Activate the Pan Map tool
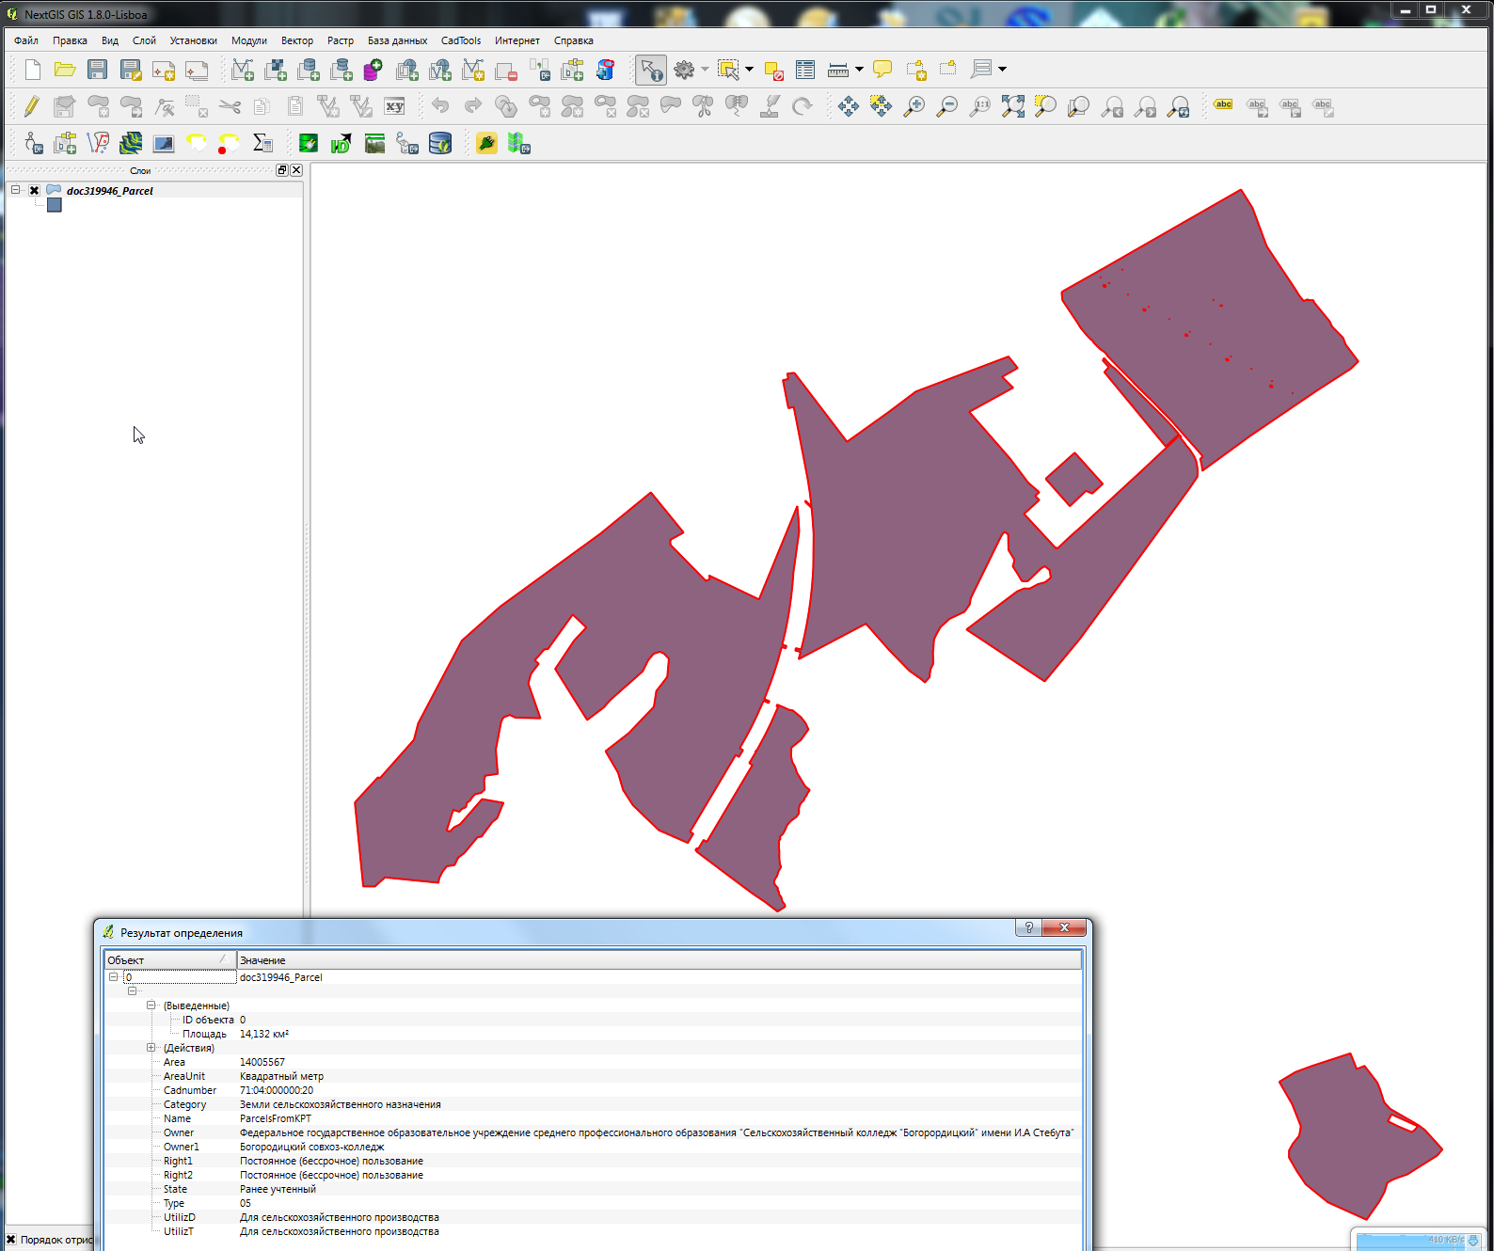Viewport: 1494px width, 1251px height. coord(848,106)
